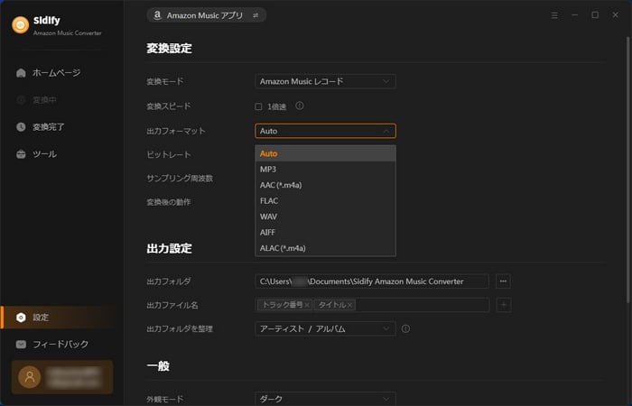The height and width of the screenshot is (406, 632).
Task: Choose WAV output format
Action: coord(325,217)
